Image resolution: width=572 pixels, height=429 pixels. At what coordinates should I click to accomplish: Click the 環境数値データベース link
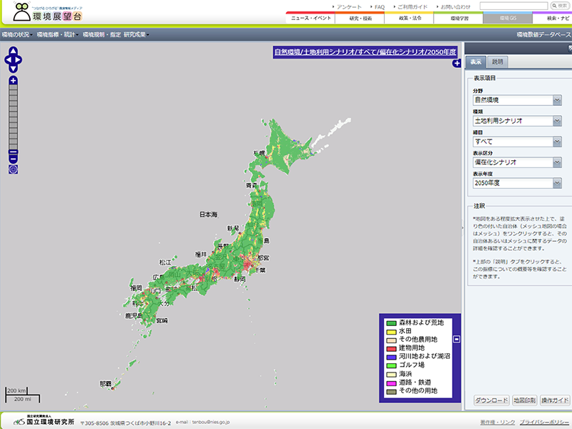pos(544,34)
